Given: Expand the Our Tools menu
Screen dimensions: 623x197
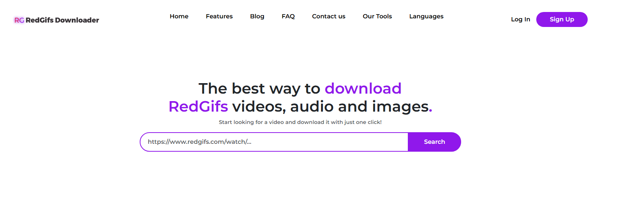Looking at the screenshot, I should [377, 16].
